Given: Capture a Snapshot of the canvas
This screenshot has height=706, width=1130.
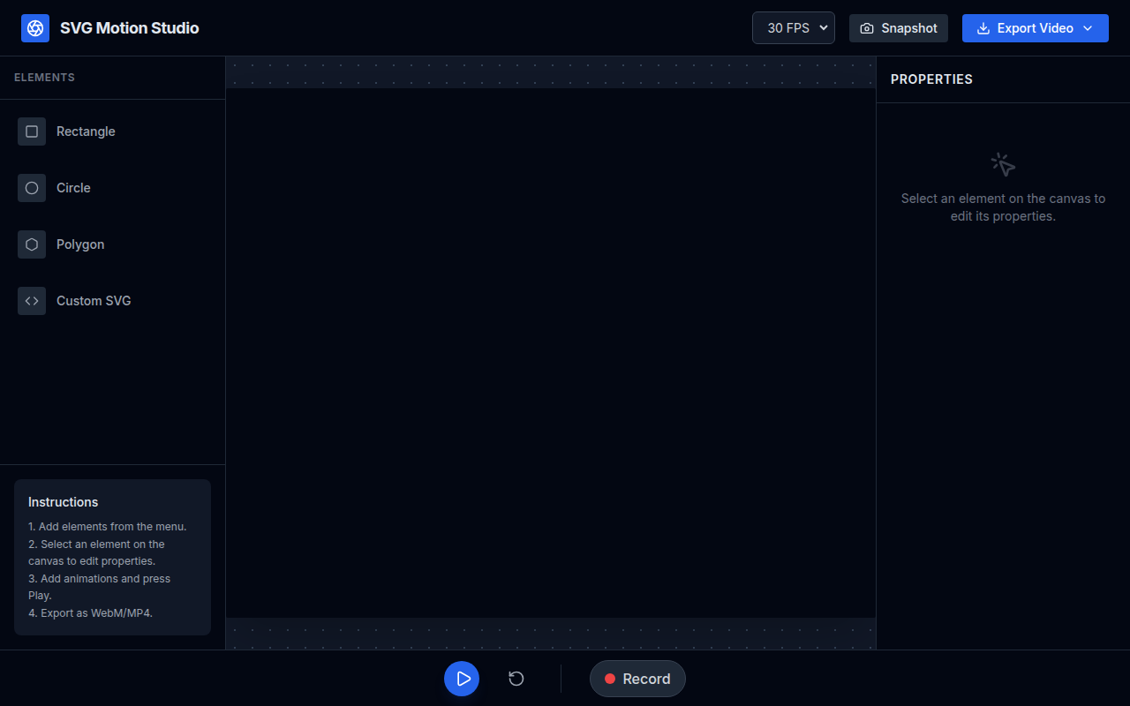Looking at the screenshot, I should pyautogui.click(x=898, y=27).
